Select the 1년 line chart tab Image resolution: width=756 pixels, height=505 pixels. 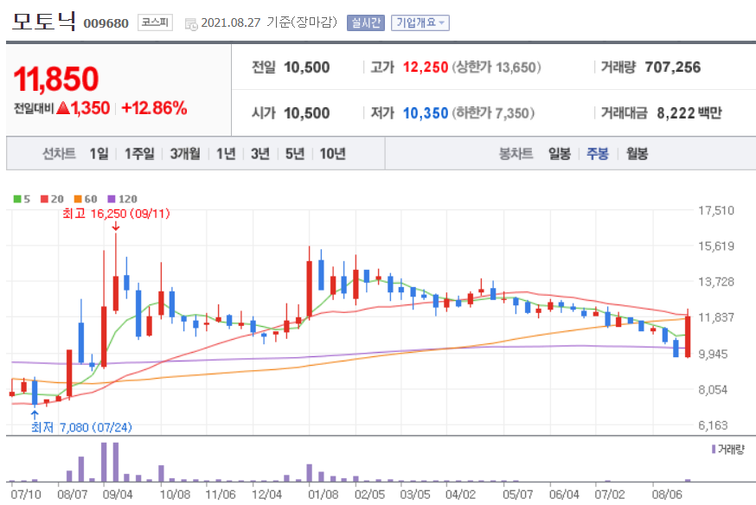coord(226,154)
